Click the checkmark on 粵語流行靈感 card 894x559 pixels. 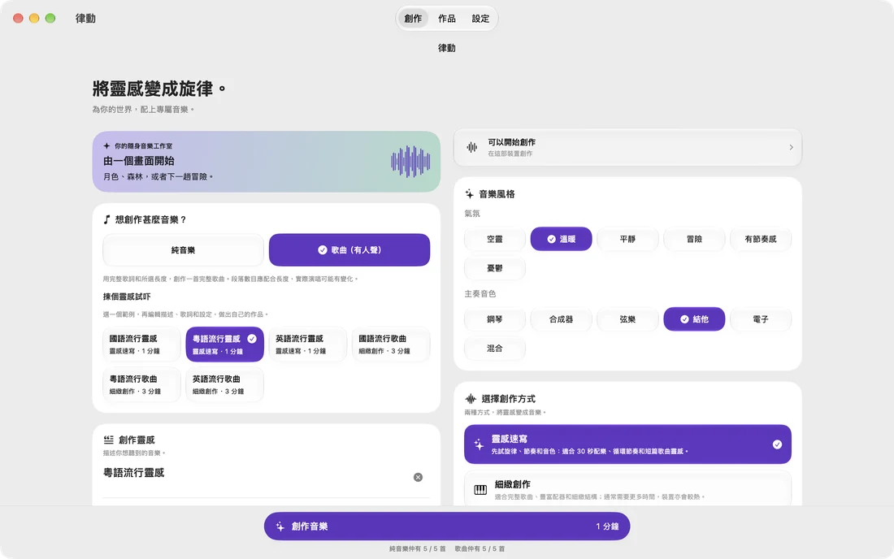click(252, 339)
